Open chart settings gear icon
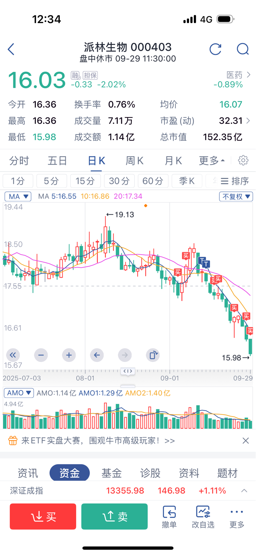Viewport: 256px width, 555px height. coord(243,160)
